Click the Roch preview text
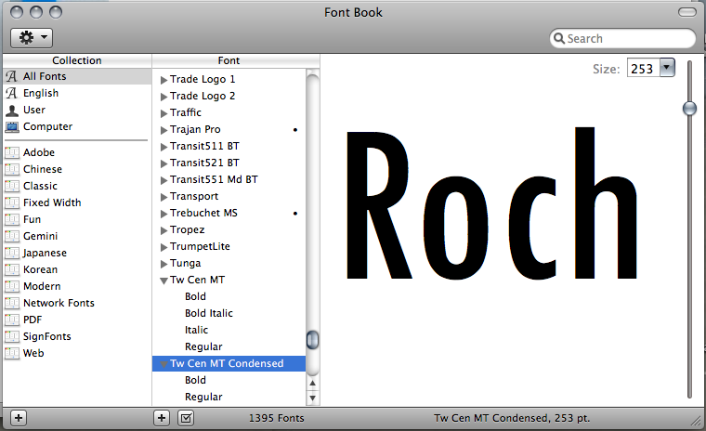This screenshot has width=706, height=431. tap(491, 202)
